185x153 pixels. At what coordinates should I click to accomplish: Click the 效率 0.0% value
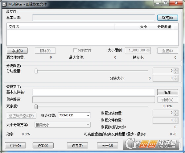26,134
